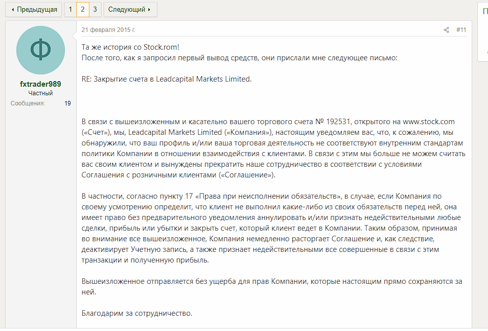Open the fxtrader989 username profile link
This screenshot has height=331, width=488.
point(41,84)
